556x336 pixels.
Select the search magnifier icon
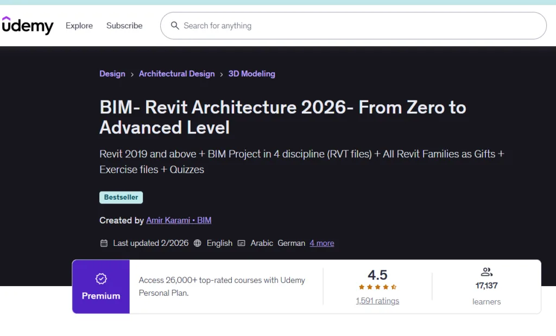click(175, 26)
